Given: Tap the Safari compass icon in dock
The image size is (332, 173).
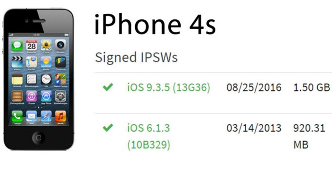Looking at the screenshot, I should pyautogui.click(x=46, y=116).
